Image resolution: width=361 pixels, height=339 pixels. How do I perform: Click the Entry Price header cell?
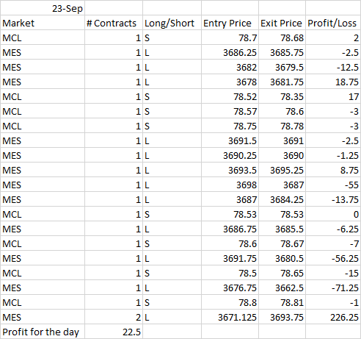(230, 23)
